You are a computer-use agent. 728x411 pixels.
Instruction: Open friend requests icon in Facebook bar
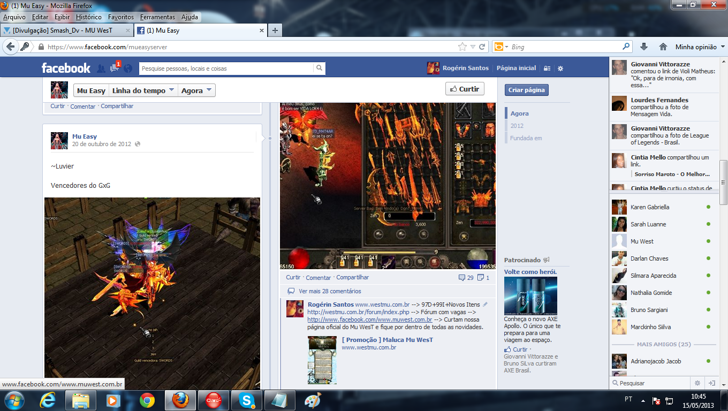101,68
